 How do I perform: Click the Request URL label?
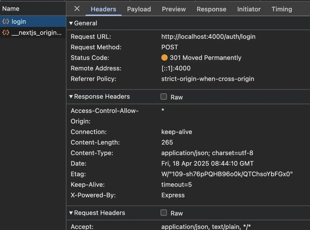(x=91, y=36)
